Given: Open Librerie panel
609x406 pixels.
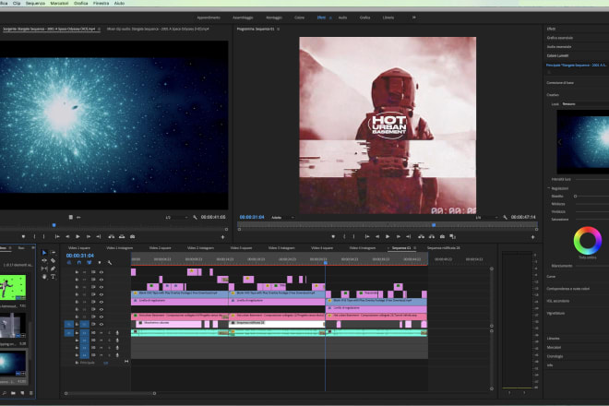Looking at the screenshot, I should pyautogui.click(x=553, y=339).
